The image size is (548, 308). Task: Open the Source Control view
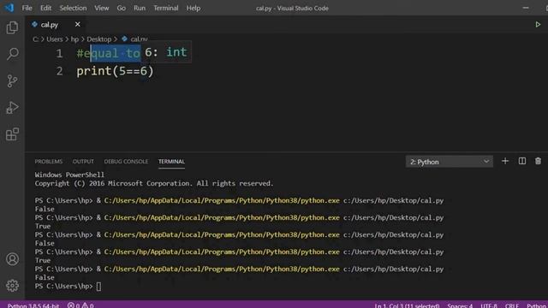(x=12, y=81)
